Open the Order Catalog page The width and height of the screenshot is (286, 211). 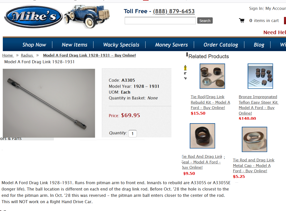pos(221,45)
